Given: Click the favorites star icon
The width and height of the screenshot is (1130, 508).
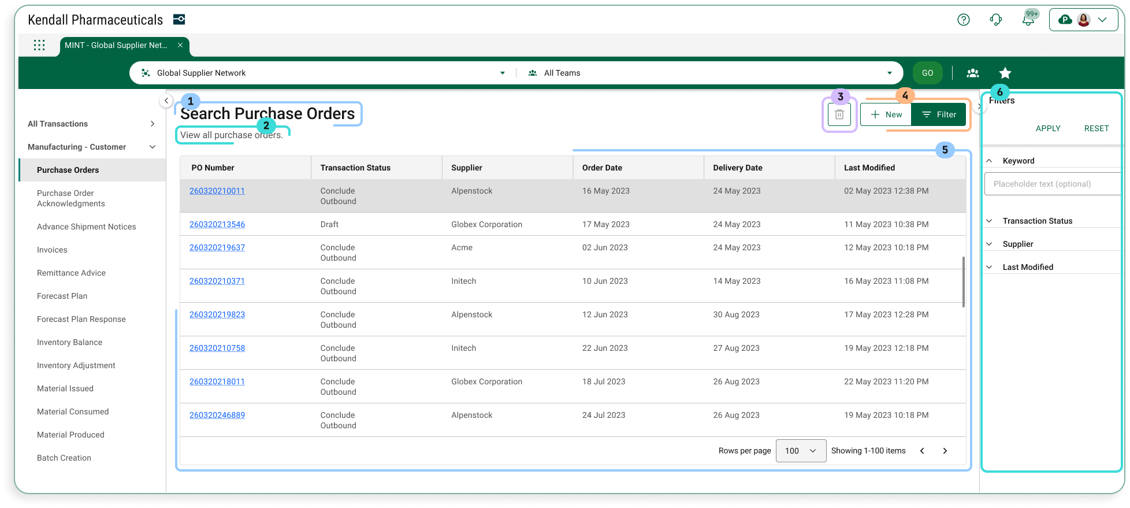Looking at the screenshot, I should [1005, 73].
